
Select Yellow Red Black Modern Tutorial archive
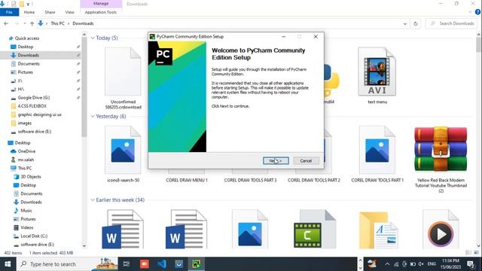[x=441, y=159]
